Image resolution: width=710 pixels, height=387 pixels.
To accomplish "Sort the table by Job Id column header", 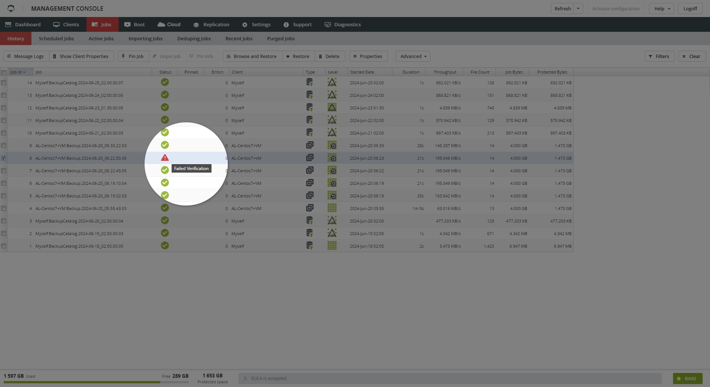I will click(18, 72).
